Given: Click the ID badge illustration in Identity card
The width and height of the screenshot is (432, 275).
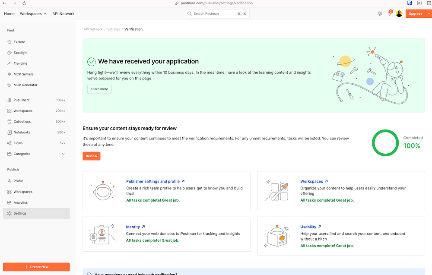Looking at the screenshot, I should [102, 234].
